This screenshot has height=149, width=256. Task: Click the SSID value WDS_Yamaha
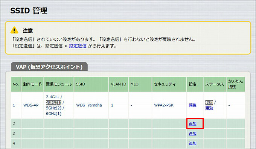(89, 105)
